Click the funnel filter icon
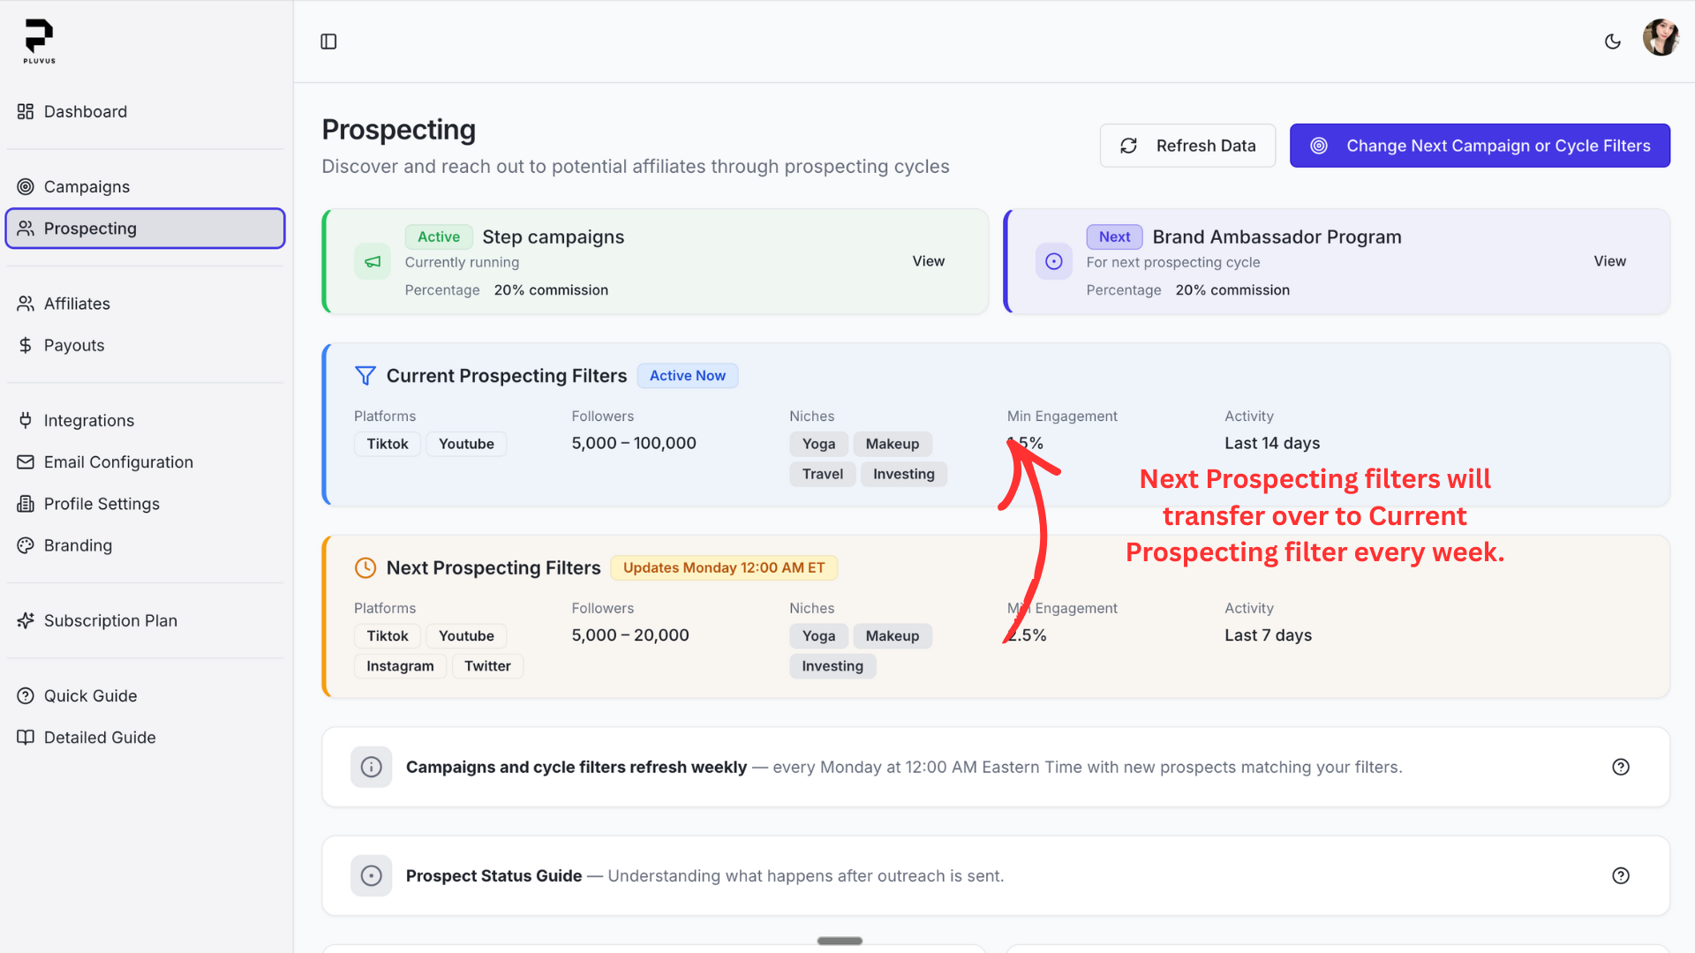The width and height of the screenshot is (1695, 953). pos(365,376)
